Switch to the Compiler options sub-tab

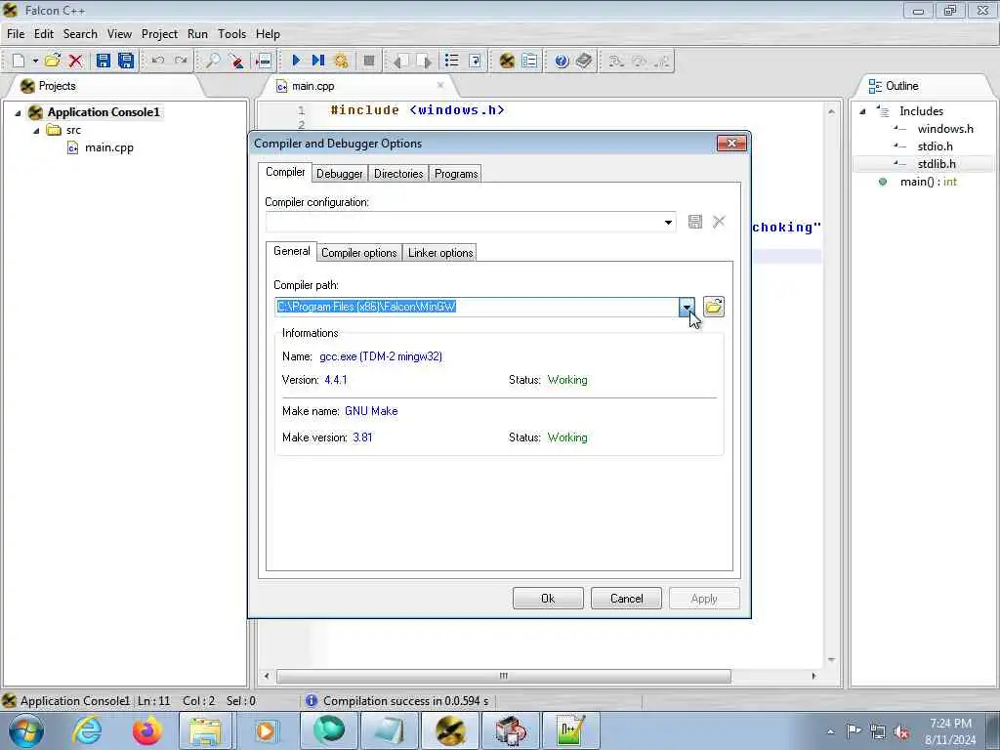click(x=359, y=253)
